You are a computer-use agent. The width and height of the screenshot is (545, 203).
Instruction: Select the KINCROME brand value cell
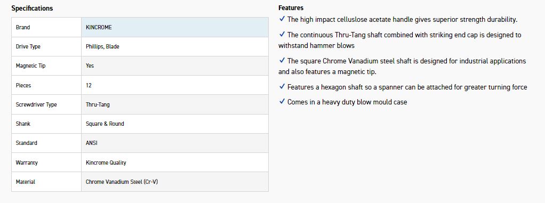175,27
